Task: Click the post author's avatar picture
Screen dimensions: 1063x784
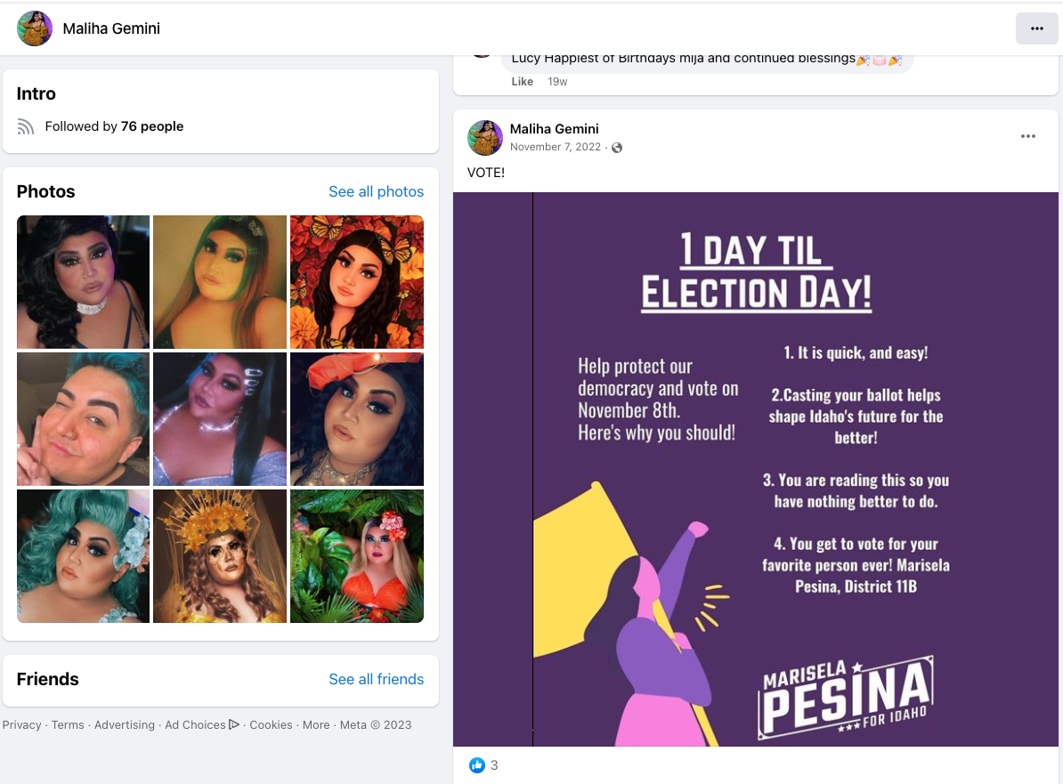Action: (x=484, y=138)
